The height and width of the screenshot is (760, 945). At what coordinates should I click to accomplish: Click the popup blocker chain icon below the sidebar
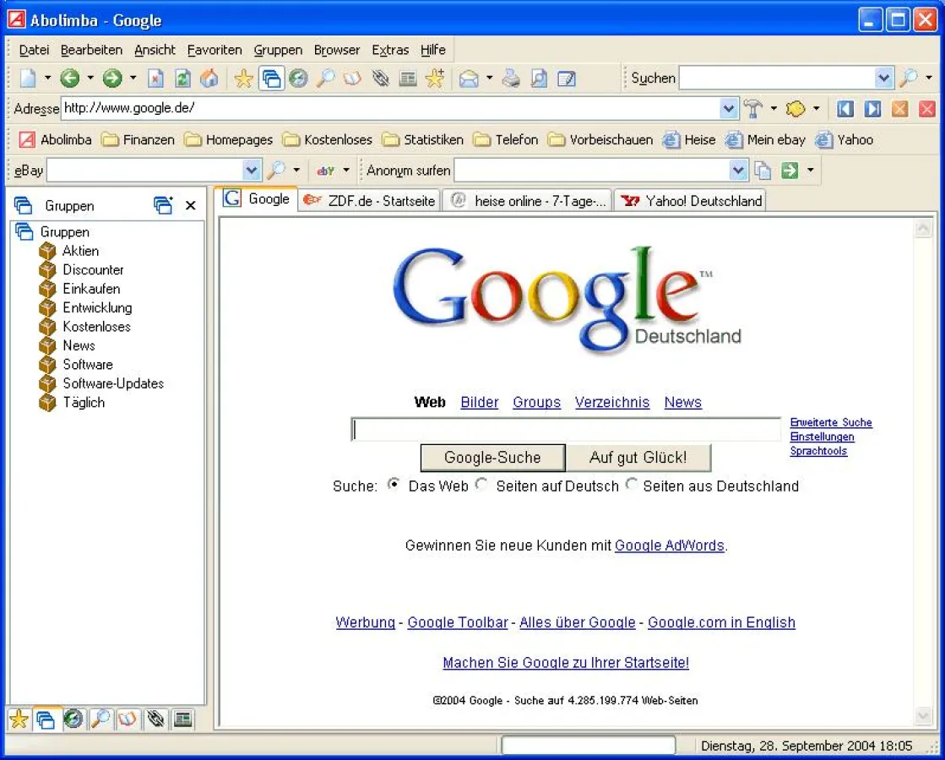pyautogui.click(x=155, y=719)
